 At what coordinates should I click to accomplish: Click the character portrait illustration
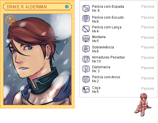(x=37, y=59)
